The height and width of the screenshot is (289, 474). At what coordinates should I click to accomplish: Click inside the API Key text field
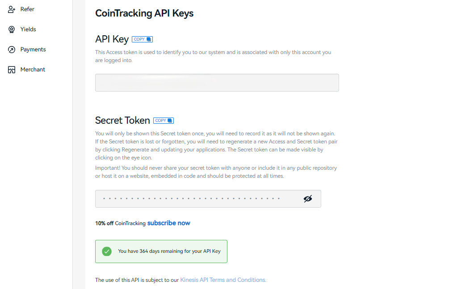pyautogui.click(x=217, y=83)
